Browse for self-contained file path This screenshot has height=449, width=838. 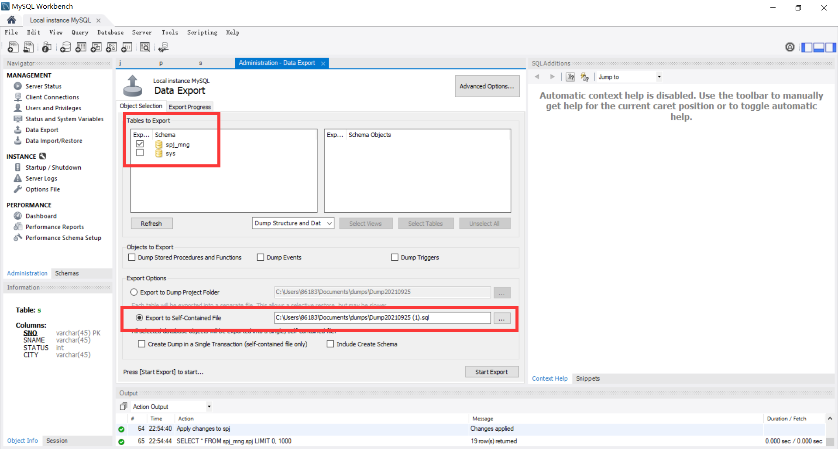(x=502, y=318)
